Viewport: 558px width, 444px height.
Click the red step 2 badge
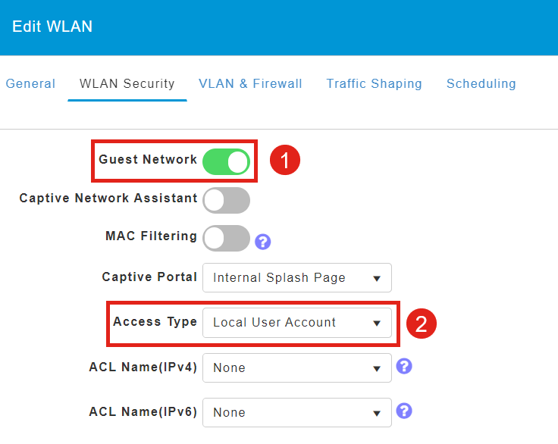(x=422, y=324)
